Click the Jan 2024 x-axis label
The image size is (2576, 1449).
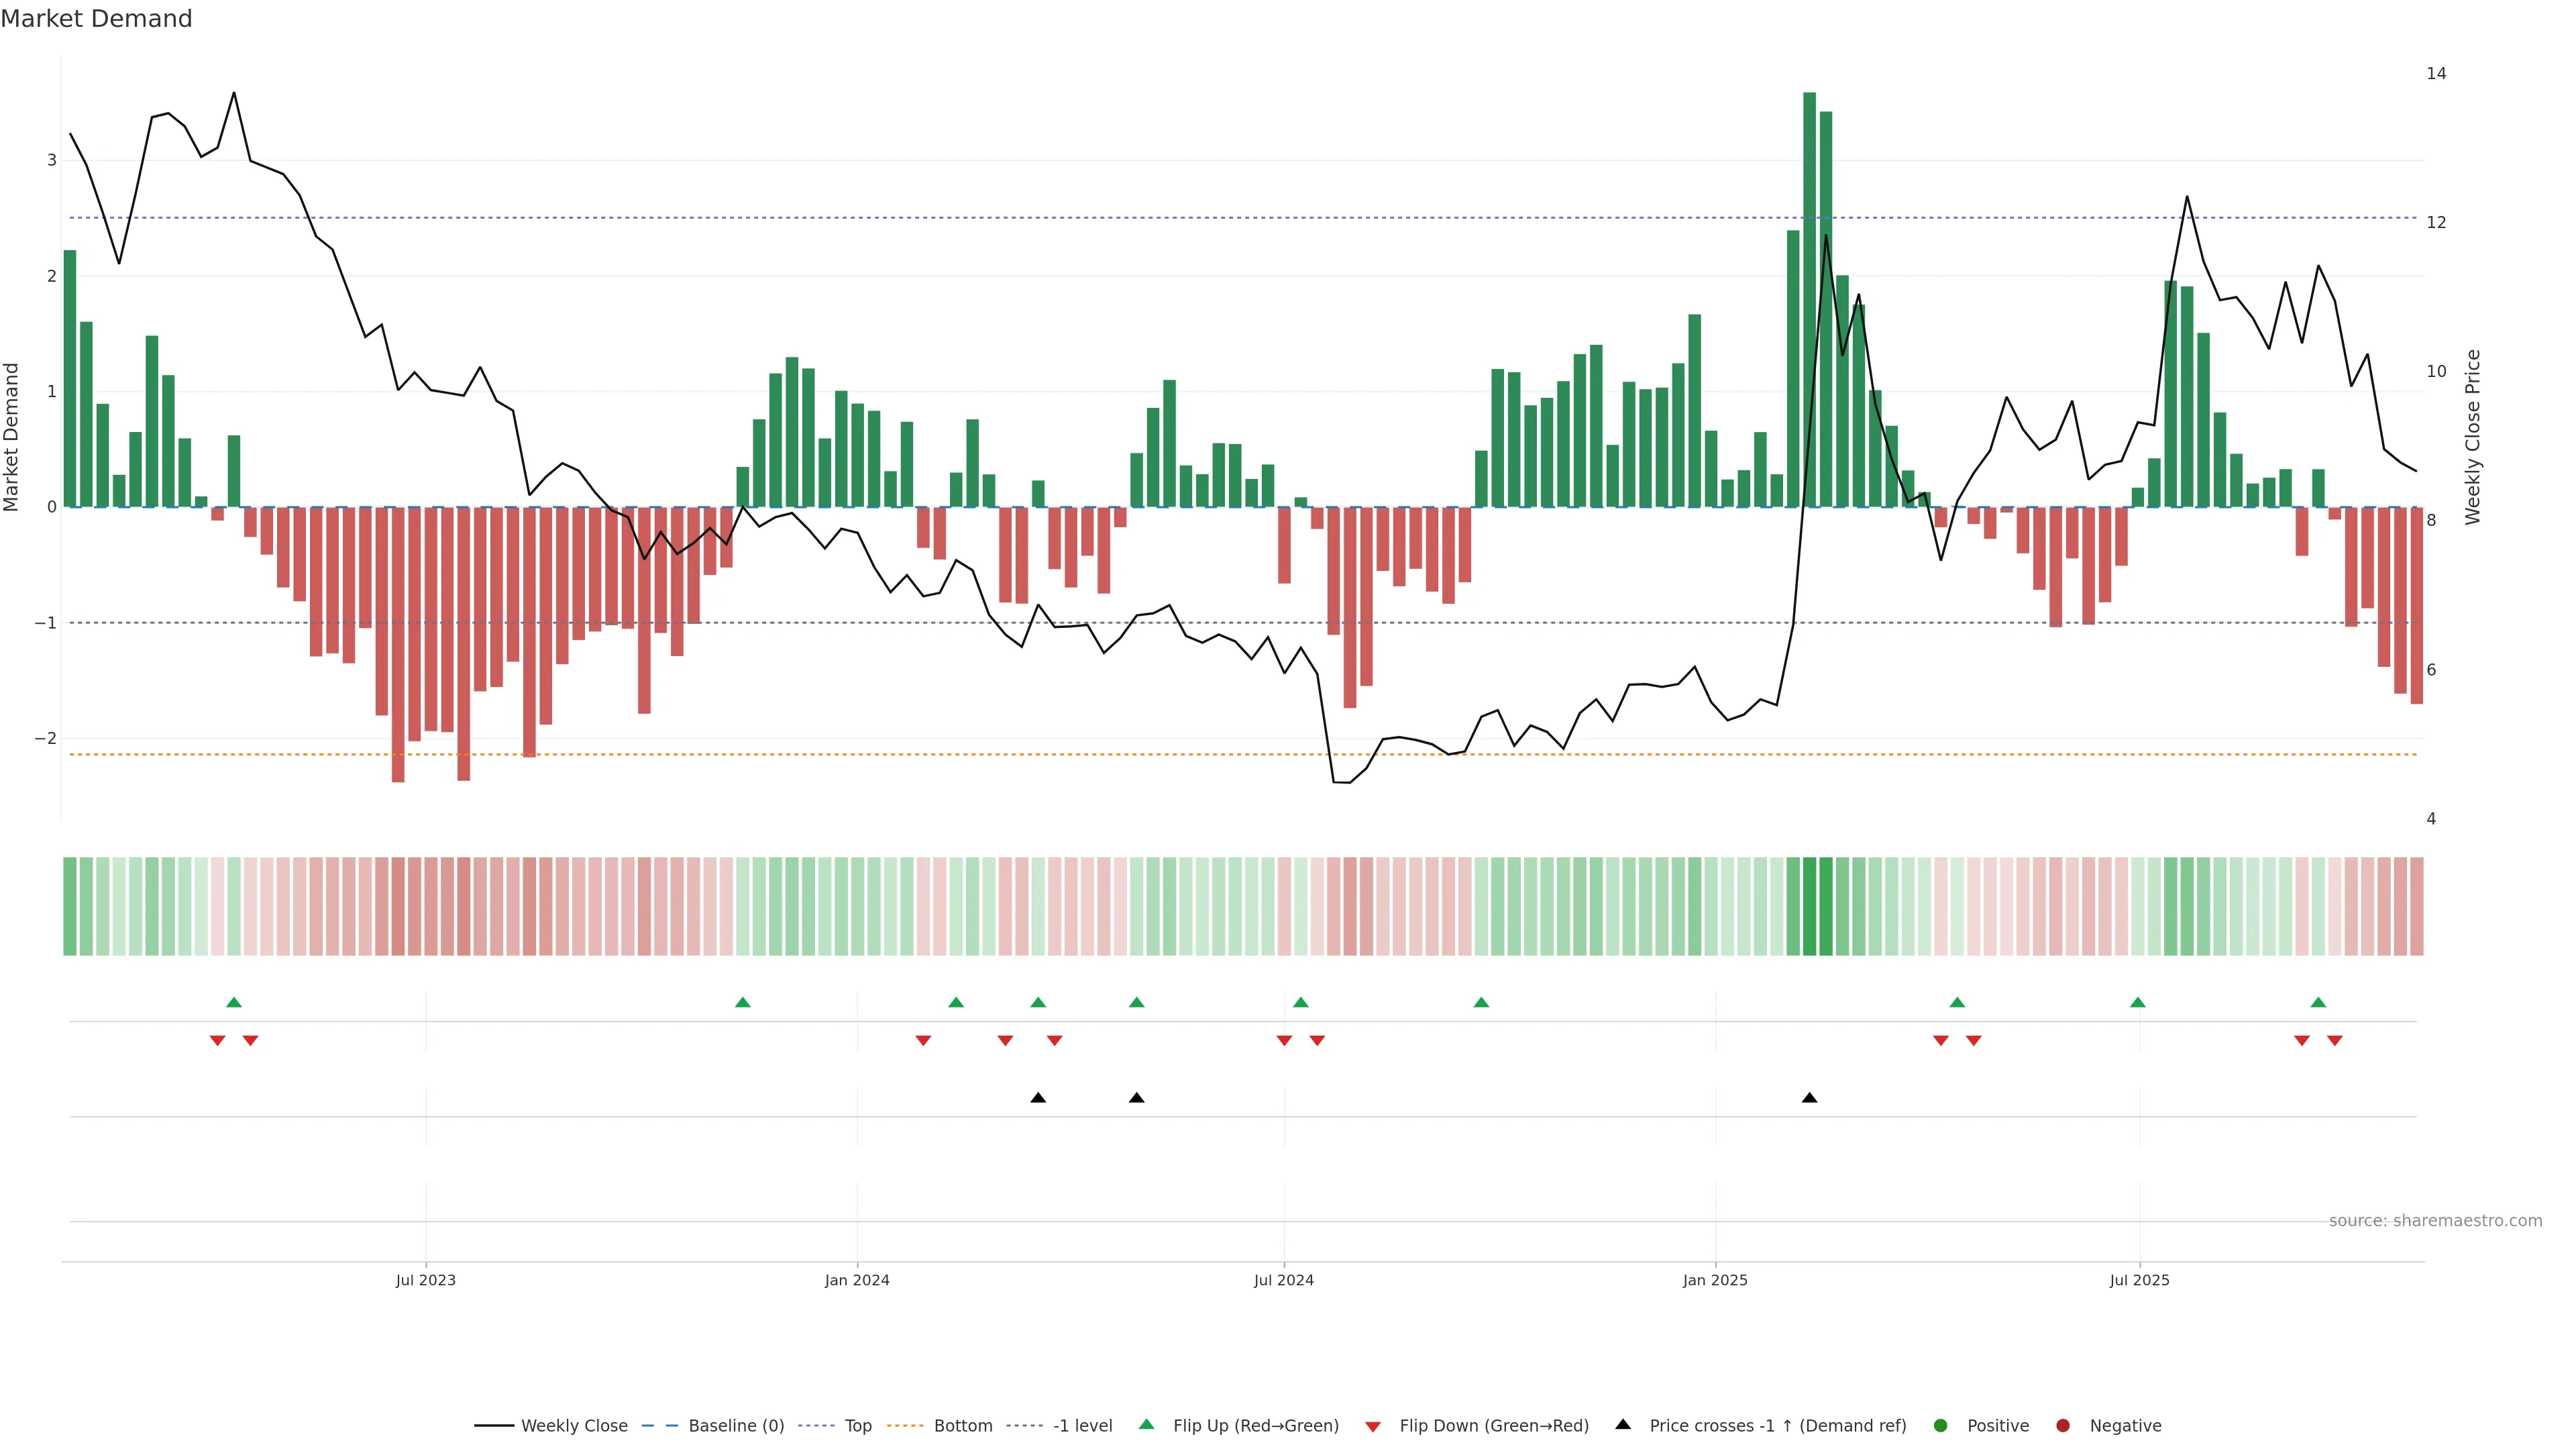coord(857,1280)
